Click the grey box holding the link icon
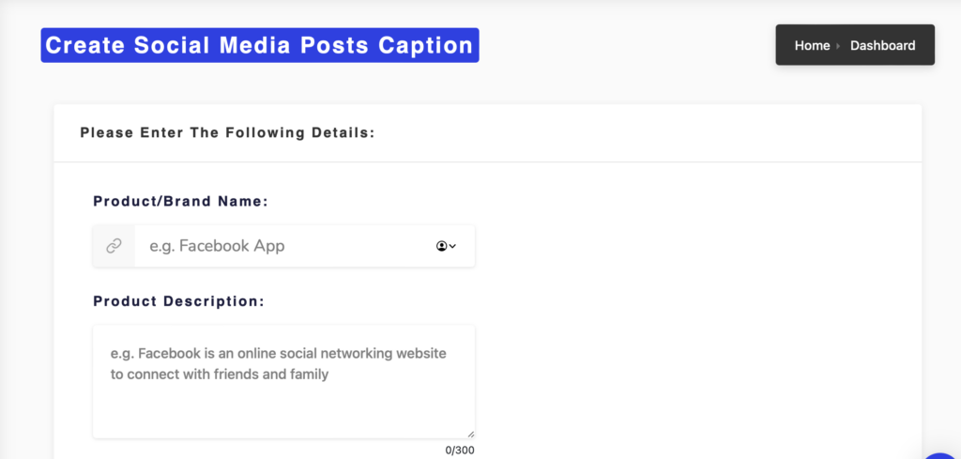 (x=114, y=246)
